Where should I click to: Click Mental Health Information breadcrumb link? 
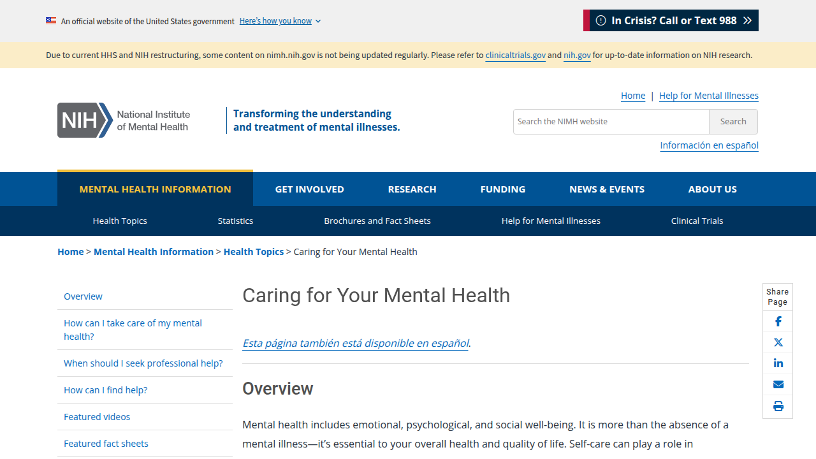154,252
